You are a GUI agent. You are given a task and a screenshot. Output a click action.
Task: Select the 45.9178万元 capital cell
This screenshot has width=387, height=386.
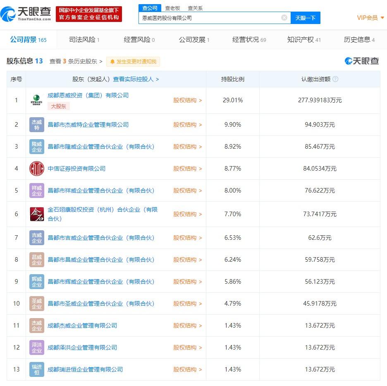[320, 304]
